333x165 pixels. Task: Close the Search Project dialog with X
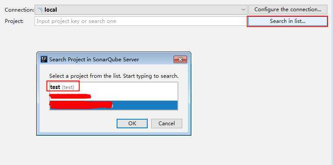(180, 60)
